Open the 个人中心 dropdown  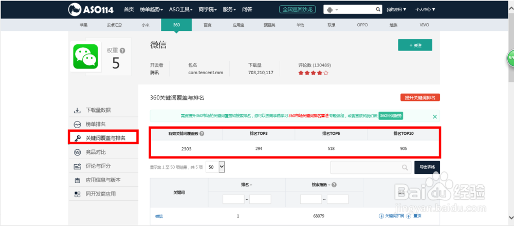pos(425,10)
